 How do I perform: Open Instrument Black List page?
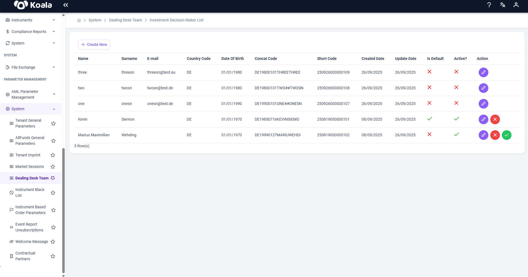pos(30,193)
